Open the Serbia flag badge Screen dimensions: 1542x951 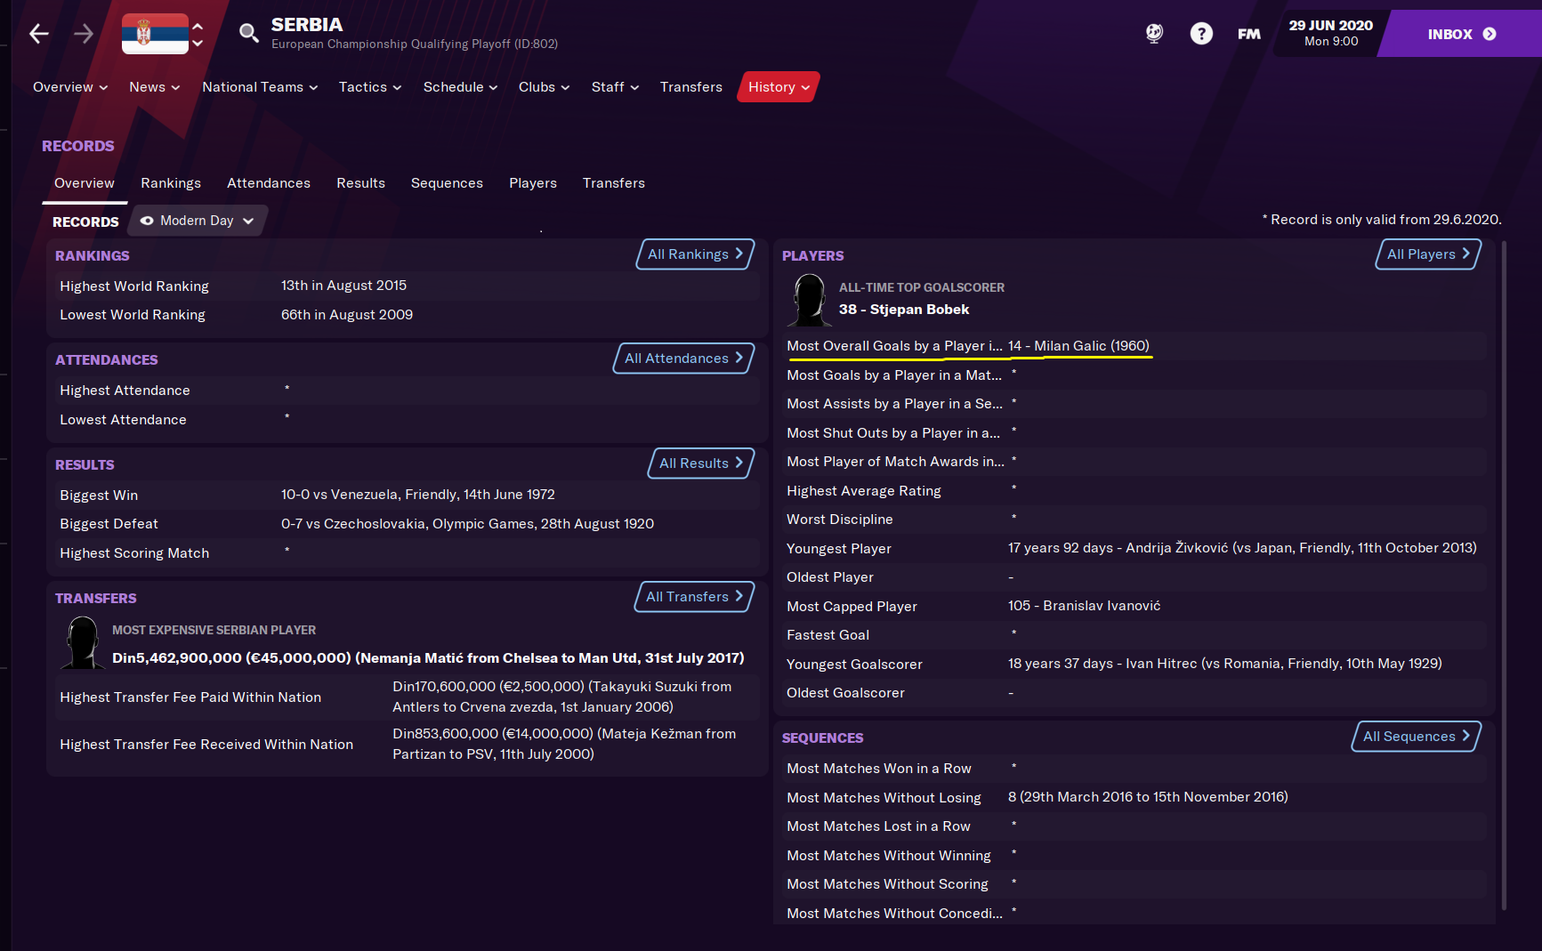155,34
